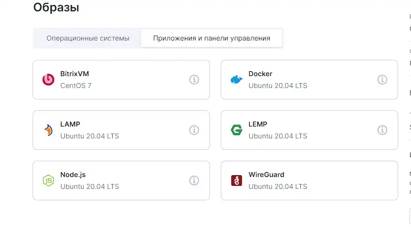Click the green LEMP nginx logo
This screenshot has width=411, height=227.
(x=237, y=130)
